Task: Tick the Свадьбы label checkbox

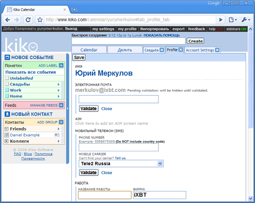Action: [7, 84]
